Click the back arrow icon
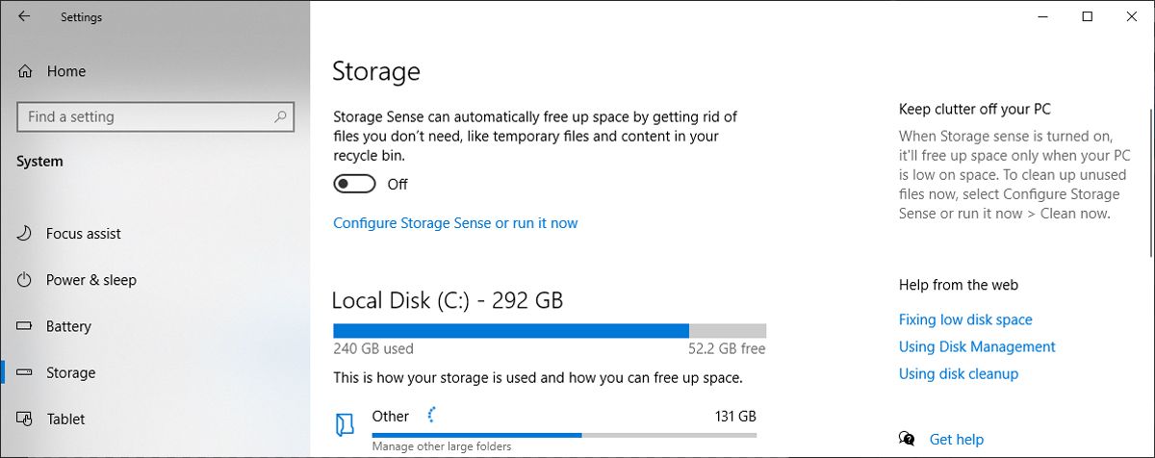Viewport: 1155px width, 458px height. click(x=24, y=16)
